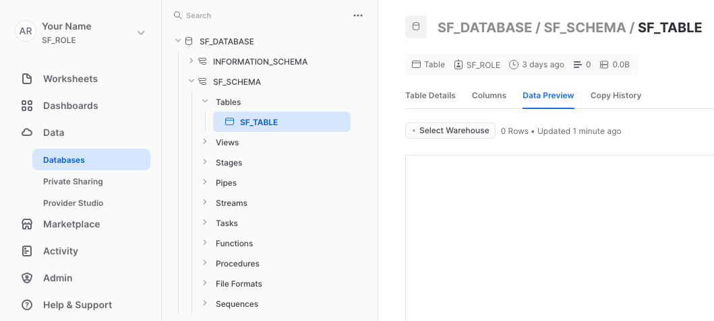The width and height of the screenshot is (714, 321).
Task: Select the Data cloud icon
Action: [x=27, y=133]
